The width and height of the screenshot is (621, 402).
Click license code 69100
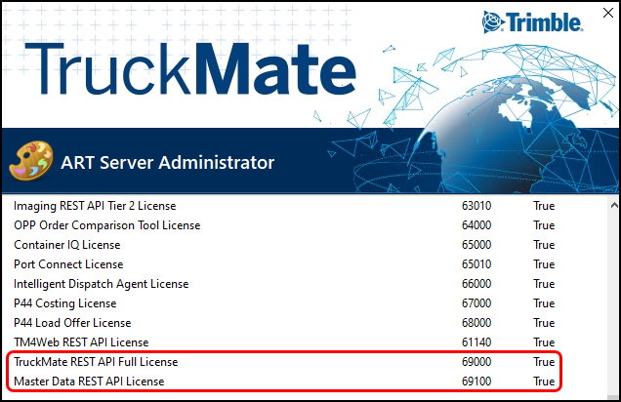click(476, 382)
